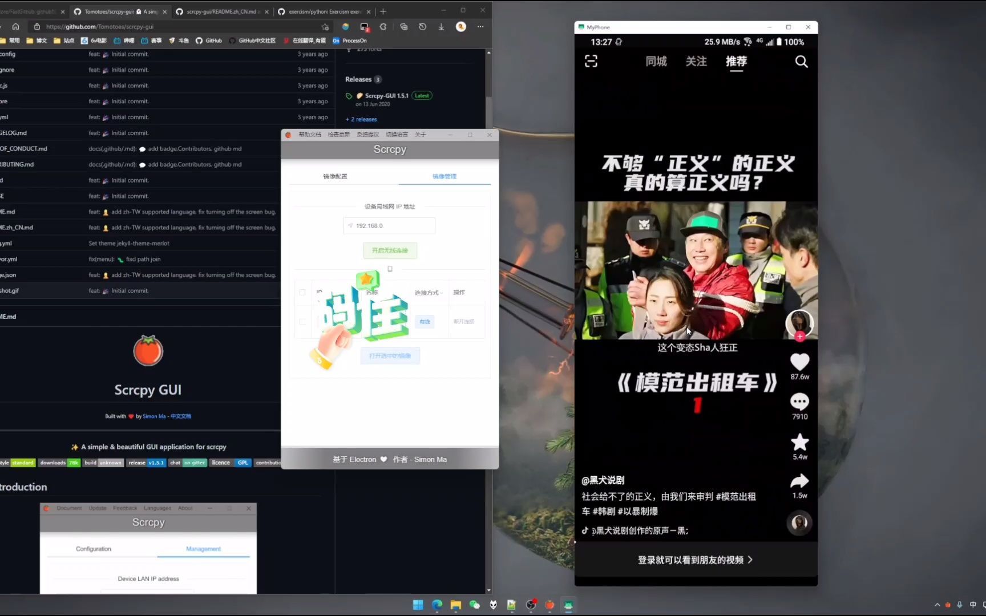The image size is (986, 616).
Task: Open the browser collections icon
Action: click(403, 26)
